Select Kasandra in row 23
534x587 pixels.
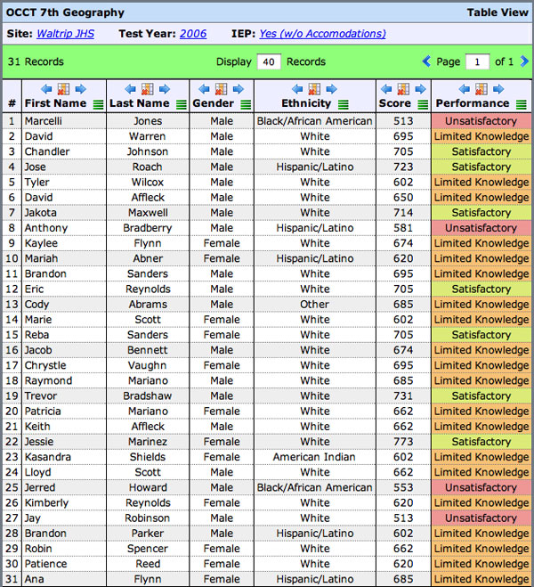pos(47,457)
